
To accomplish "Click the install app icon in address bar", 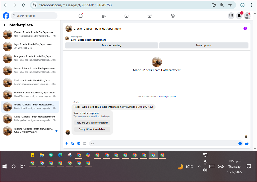I will (x=214, y=5).
